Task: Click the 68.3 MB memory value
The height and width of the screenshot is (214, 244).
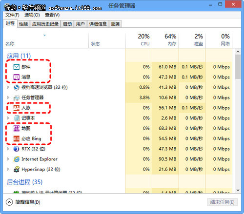Action: (x=167, y=128)
